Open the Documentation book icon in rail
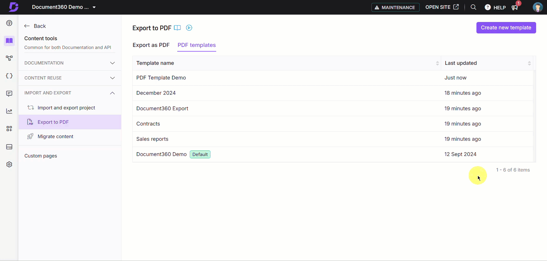 coord(9,41)
